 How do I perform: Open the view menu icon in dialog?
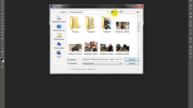click(x=121, y=12)
